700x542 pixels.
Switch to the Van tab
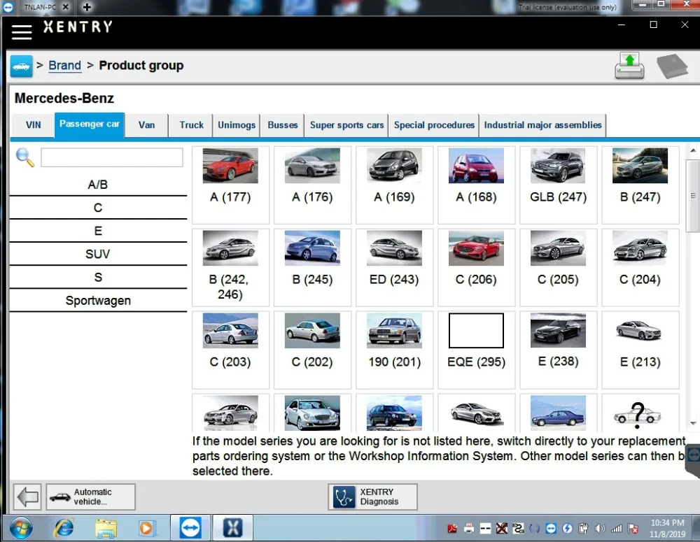coord(146,125)
